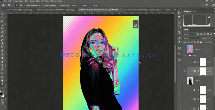Select the Move tool

click(x=2, y=13)
